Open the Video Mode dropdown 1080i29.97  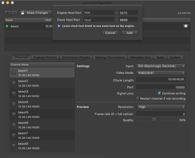click(161, 73)
